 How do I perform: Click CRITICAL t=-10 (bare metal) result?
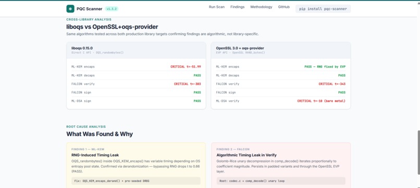tap(322, 101)
